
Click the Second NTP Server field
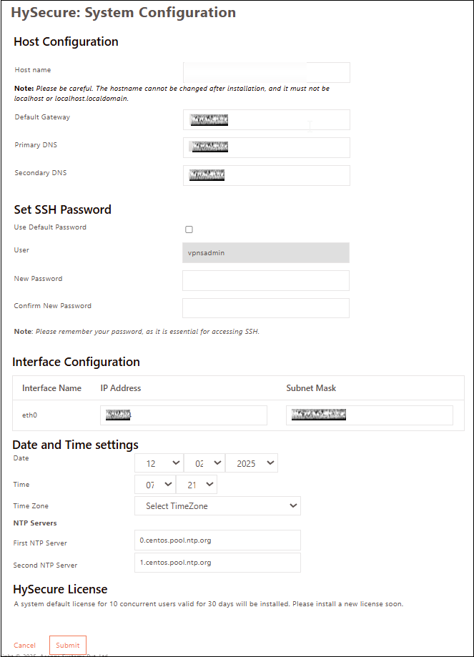pyautogui.click(x=217, y=563)
